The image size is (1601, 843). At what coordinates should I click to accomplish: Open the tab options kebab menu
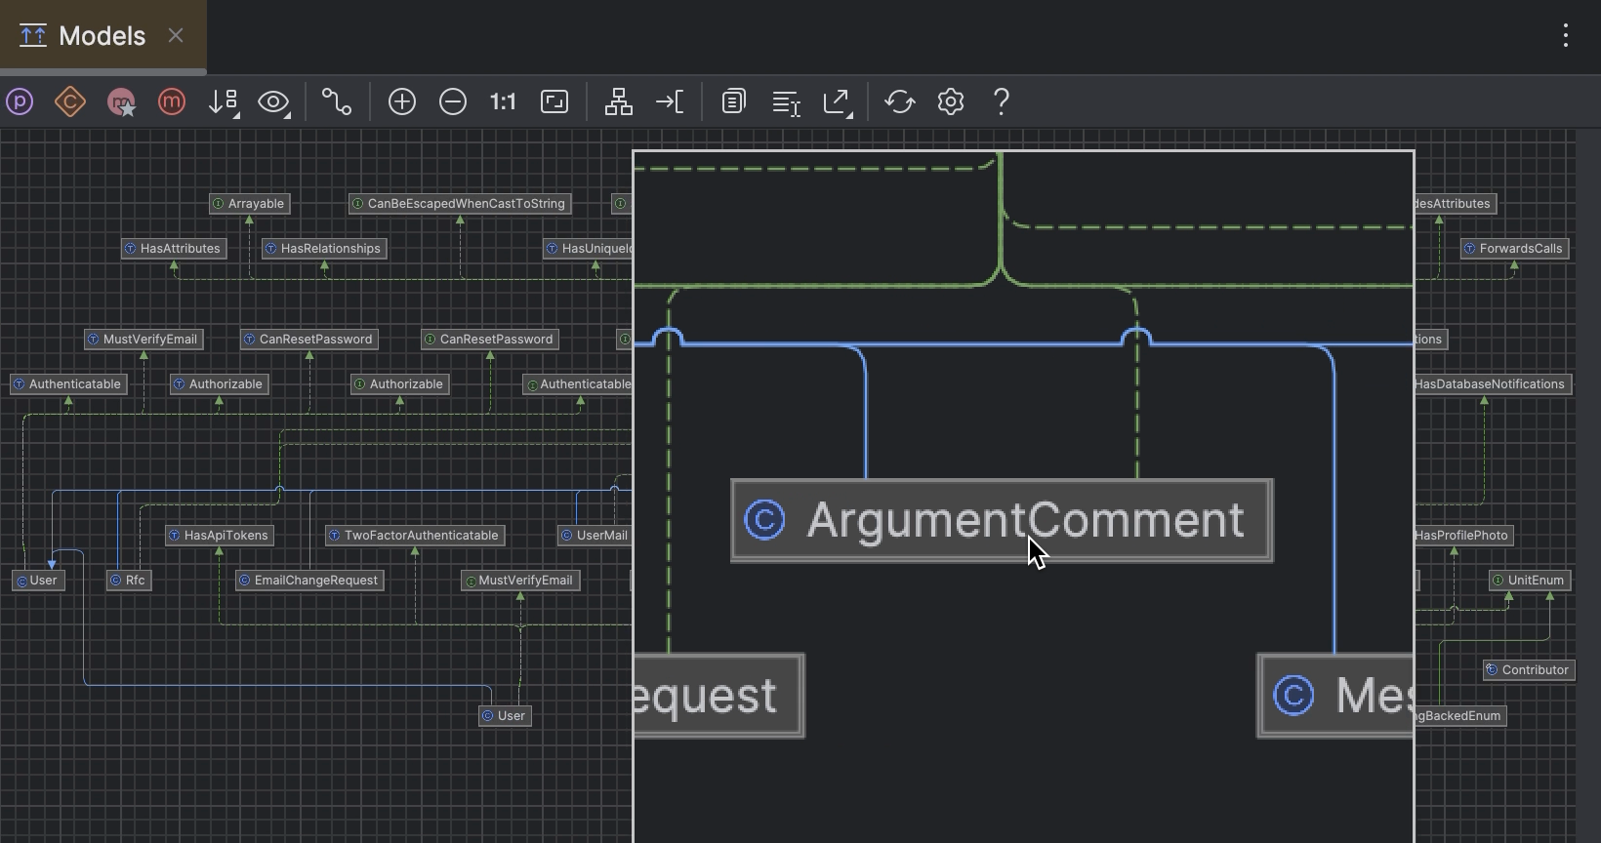click(1566, 36)
